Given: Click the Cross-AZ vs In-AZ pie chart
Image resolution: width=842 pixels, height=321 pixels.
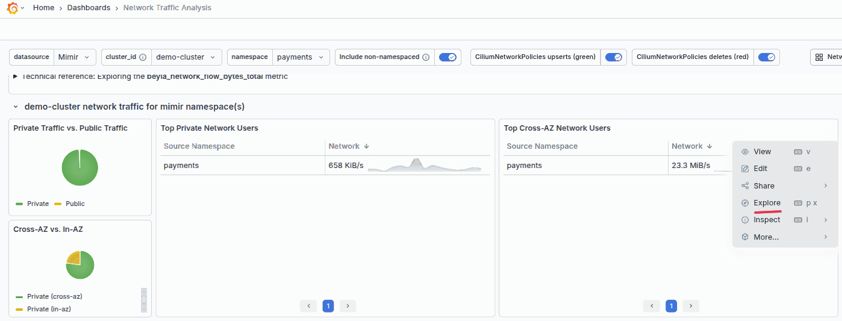Looking at the screenshot, I should pos(80,265).
